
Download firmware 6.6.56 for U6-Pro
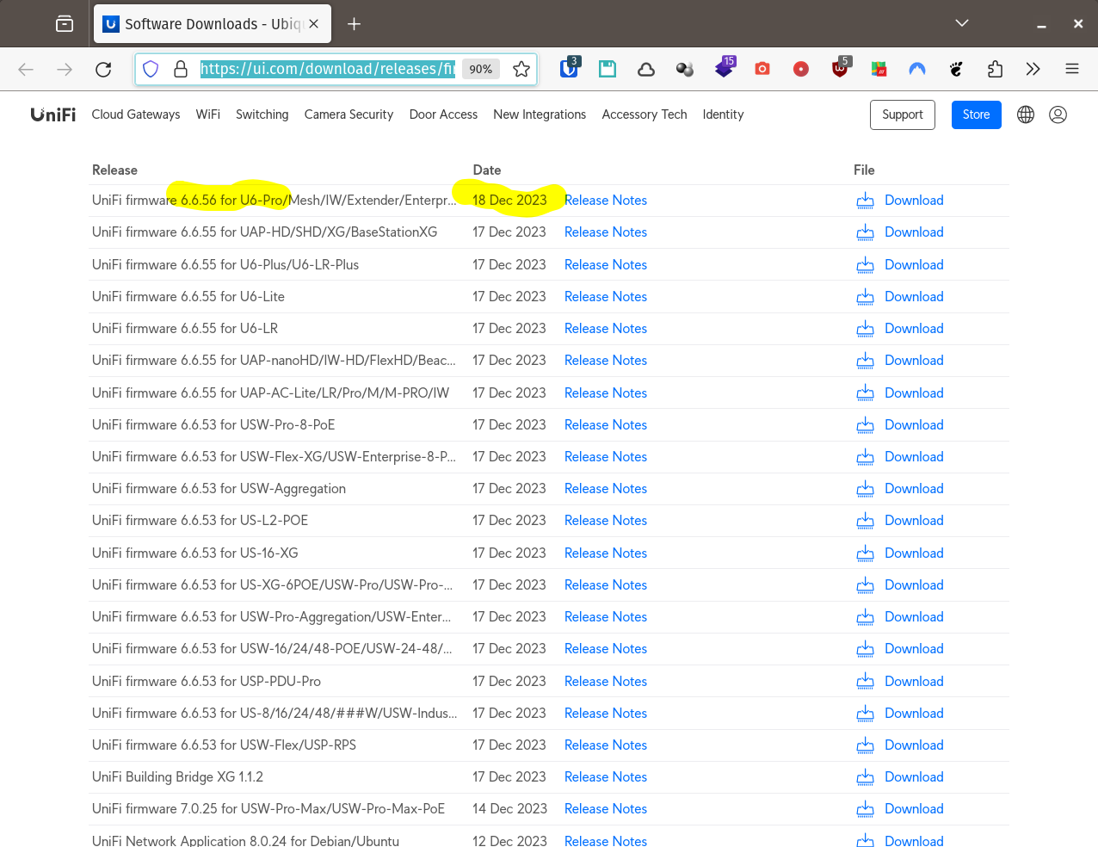tap(914, 201)
